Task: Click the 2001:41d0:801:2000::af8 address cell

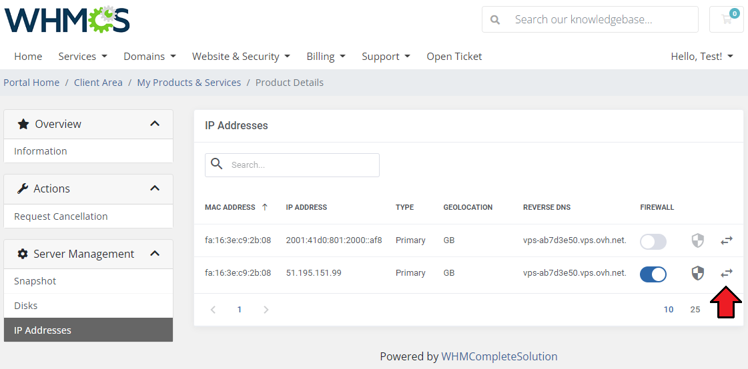Action: [334, 240]
